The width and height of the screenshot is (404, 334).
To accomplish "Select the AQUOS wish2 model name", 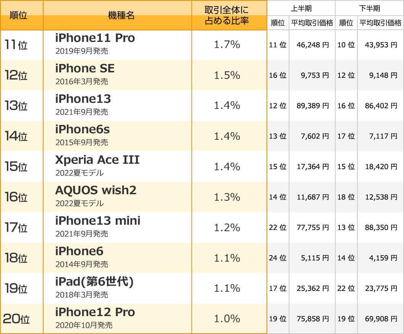I will pyautogui.click(x=95, y=190).
